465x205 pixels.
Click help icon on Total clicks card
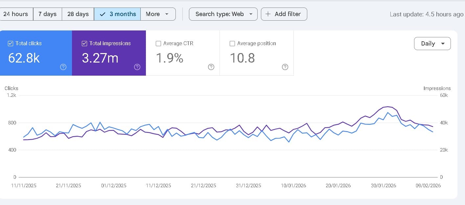click(x=63, y=67)
